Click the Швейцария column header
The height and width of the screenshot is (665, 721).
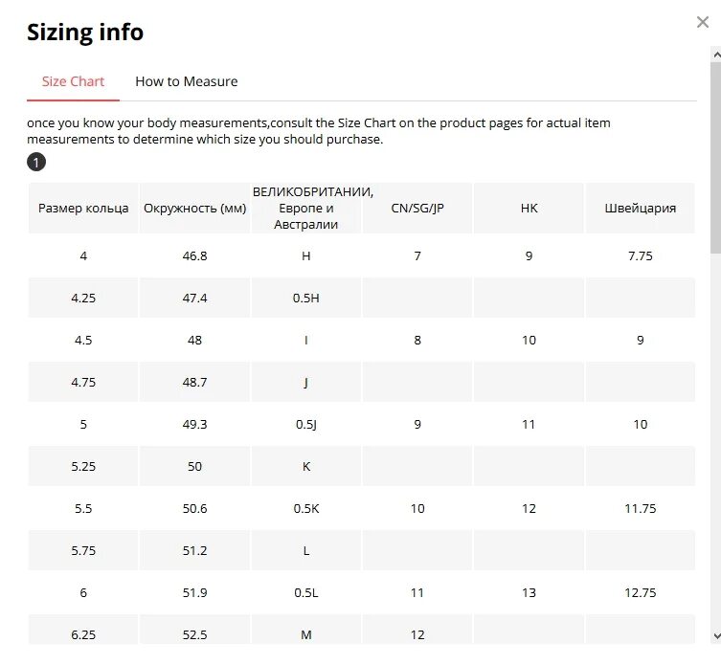click(x=640, y=208)
